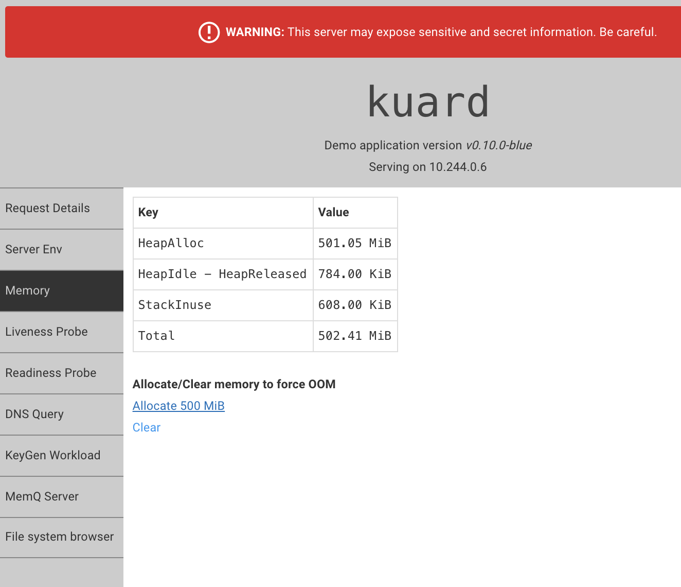Select the 608.00 KiB value cell
The width and height of the screenshot is (681, 587).
[355, 305]
